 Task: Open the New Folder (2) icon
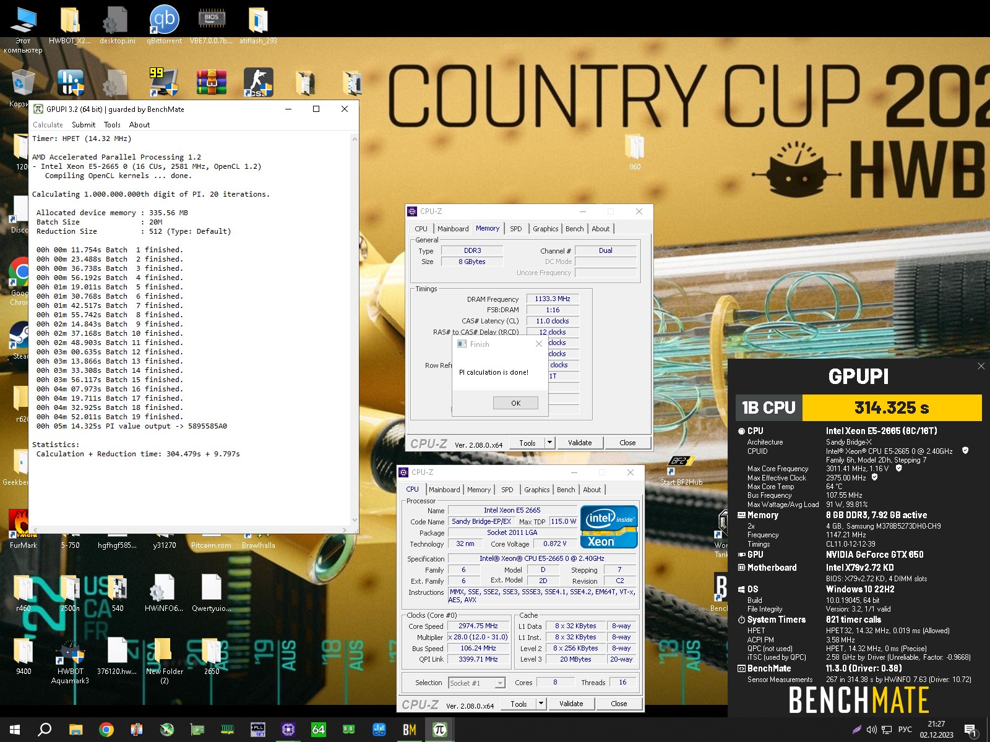(x=164, y=660)
